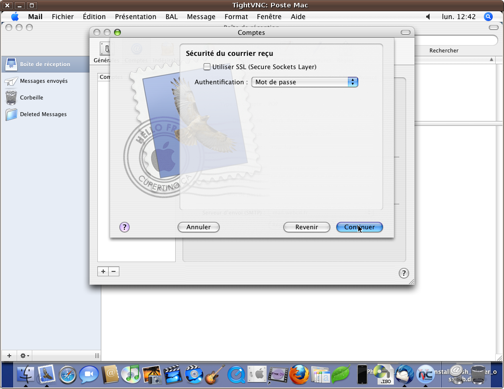
Task: Launch iMovie from the Dock
Action: 173,374
